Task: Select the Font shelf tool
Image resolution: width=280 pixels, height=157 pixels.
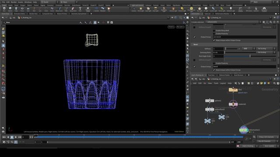Action: pyautogui.click(x=80, y=9)
